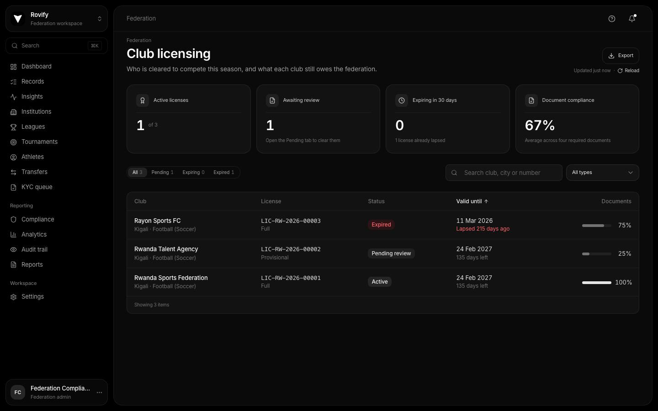Click Rayon Sports FC 75% documents bar
The image size is (658, 411).
click(x=596, y=226)
